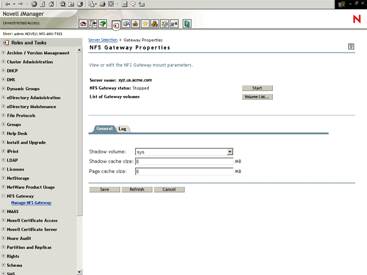Click the browser Home icon
The width and height of the screenshot is (367, 275).
pos(51,4)
